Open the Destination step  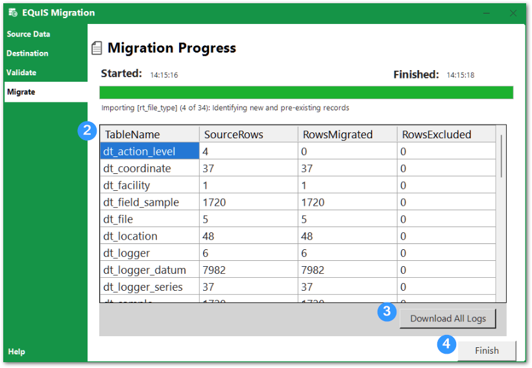click(x=27, y=53)
